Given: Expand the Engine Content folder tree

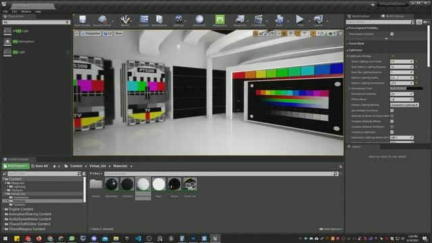Looking at the screenshot, I should point(3,209).
